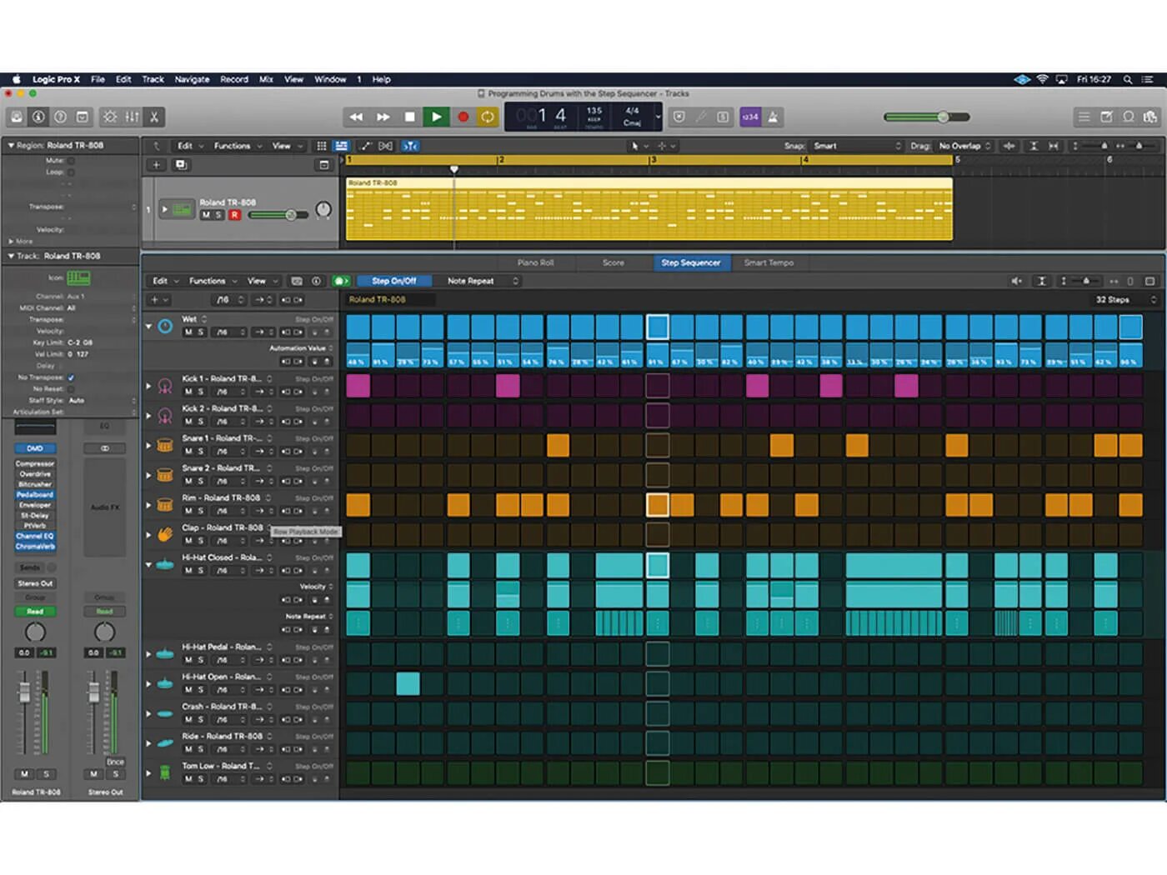This screenshot has width=1167, height=875.
Task: Toggle green pattern preview button in Step Sequencer
Action: 340,281
